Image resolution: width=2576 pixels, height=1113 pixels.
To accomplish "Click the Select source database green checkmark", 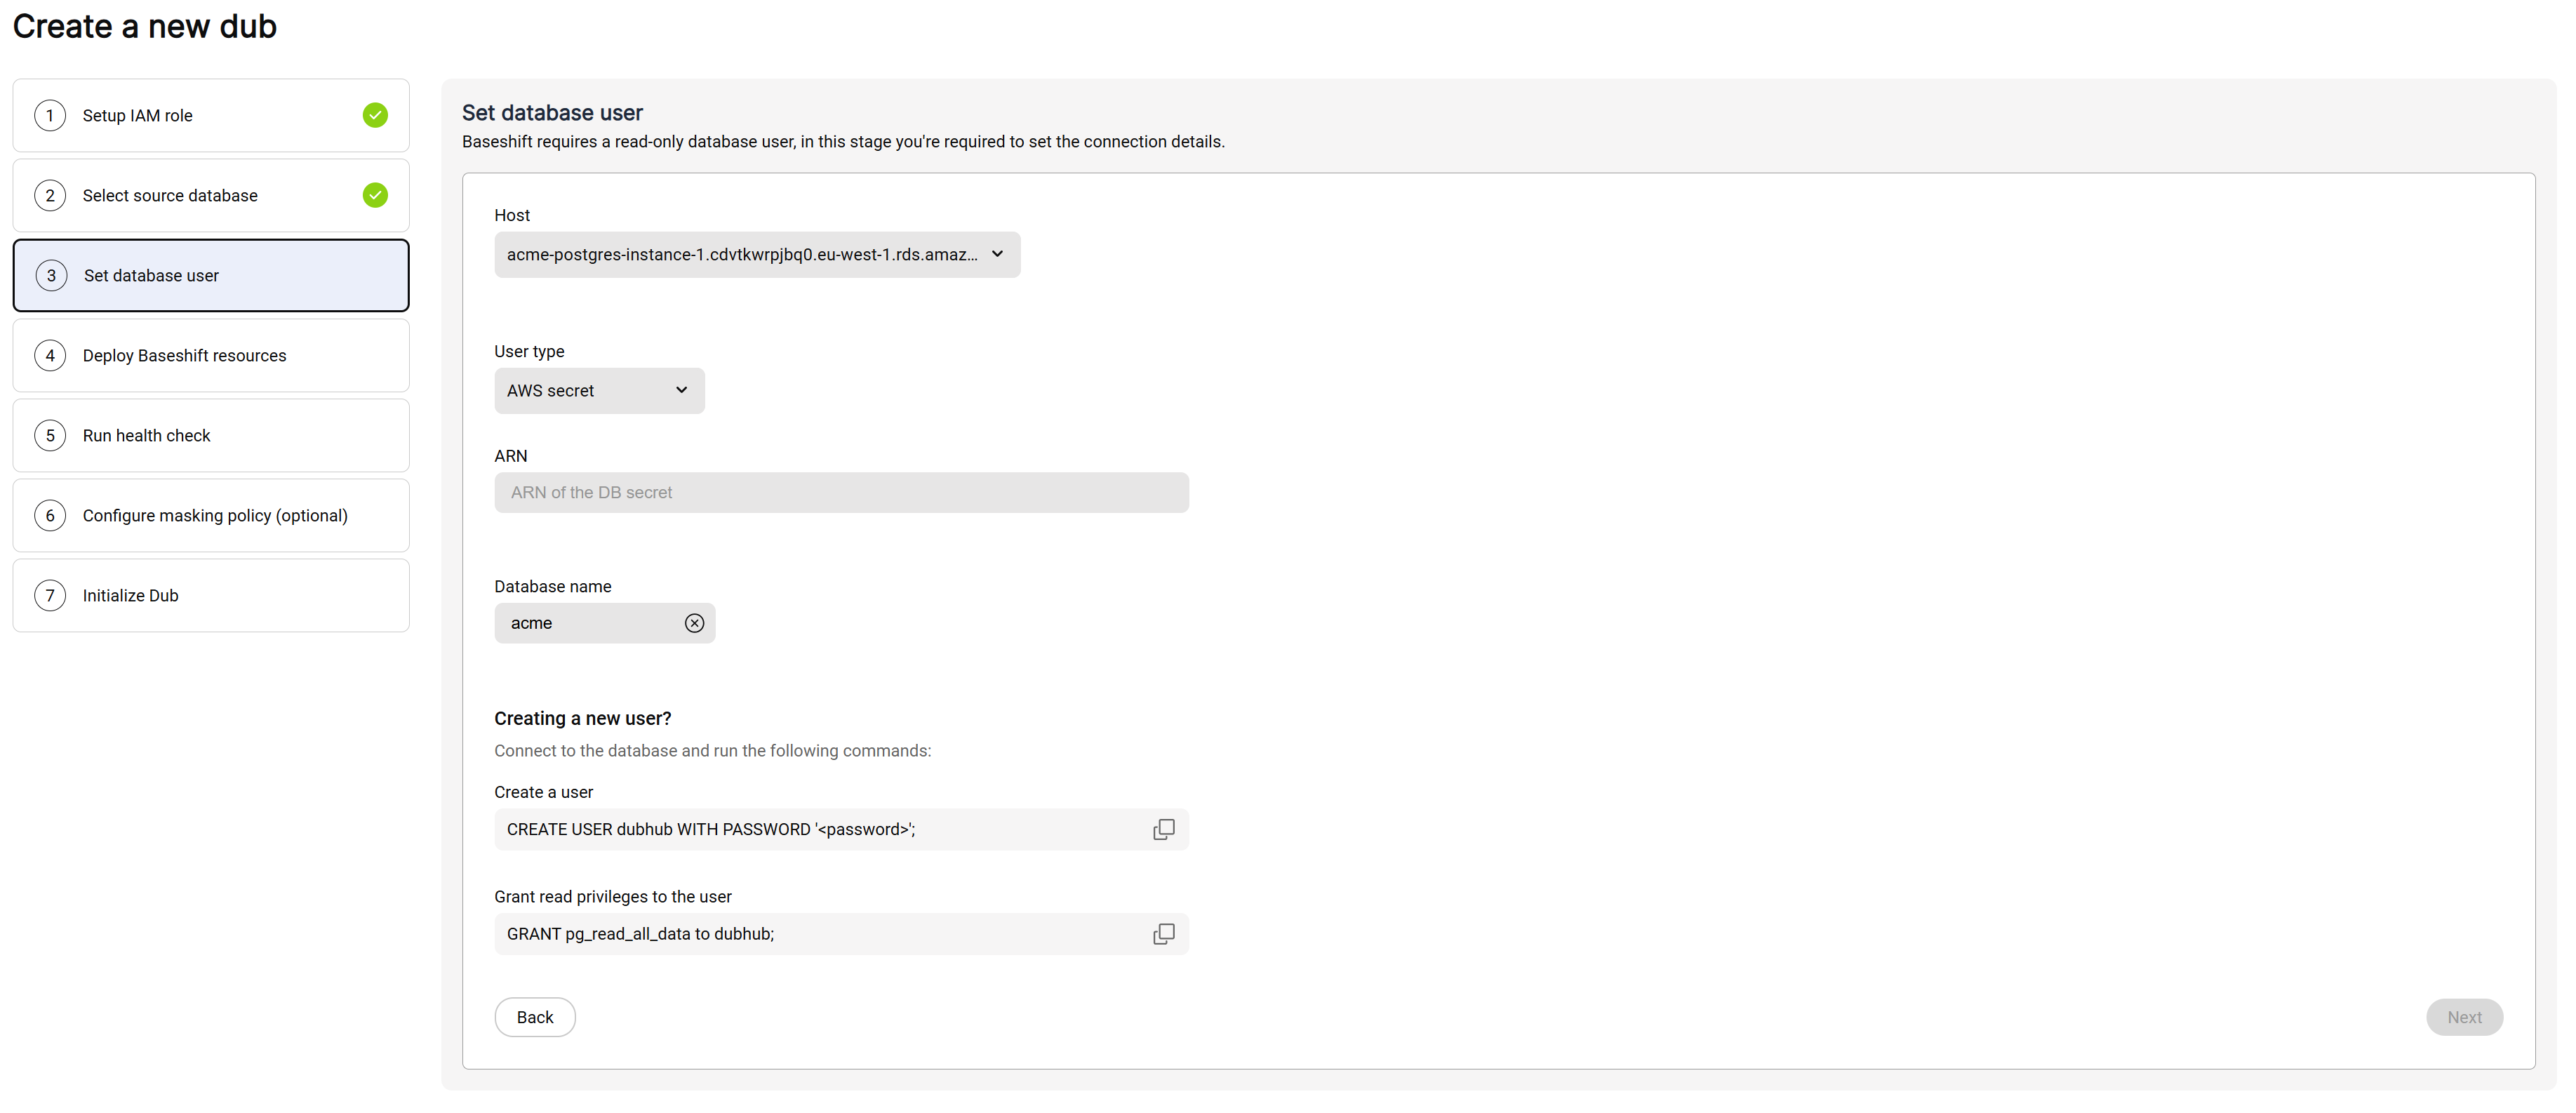I will pos(375,195).
